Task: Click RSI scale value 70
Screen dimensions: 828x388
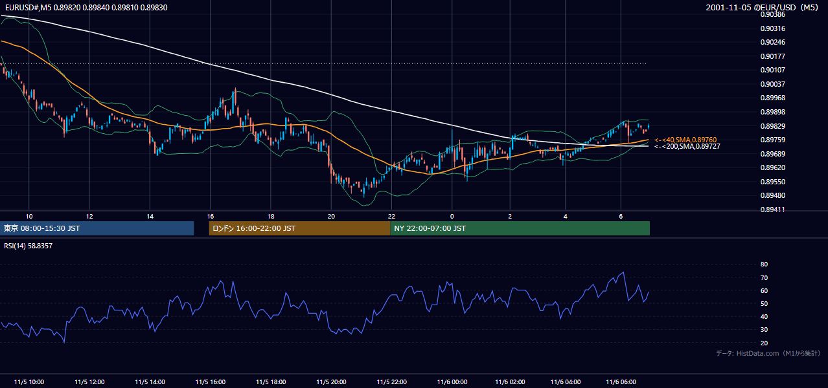Action: pyautogui.click(x=764, y=277)
